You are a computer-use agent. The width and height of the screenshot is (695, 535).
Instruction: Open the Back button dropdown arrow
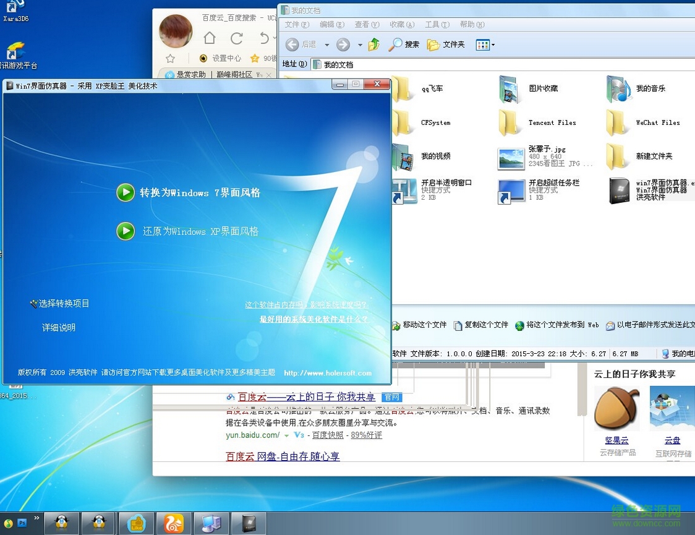point(326,44)
